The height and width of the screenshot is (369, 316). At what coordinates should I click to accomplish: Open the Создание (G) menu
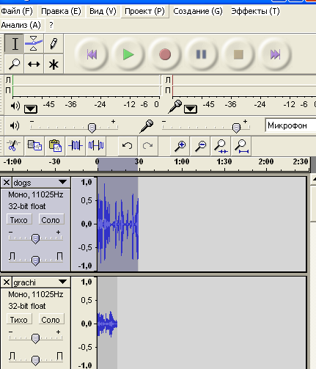(x=198, y=11)
